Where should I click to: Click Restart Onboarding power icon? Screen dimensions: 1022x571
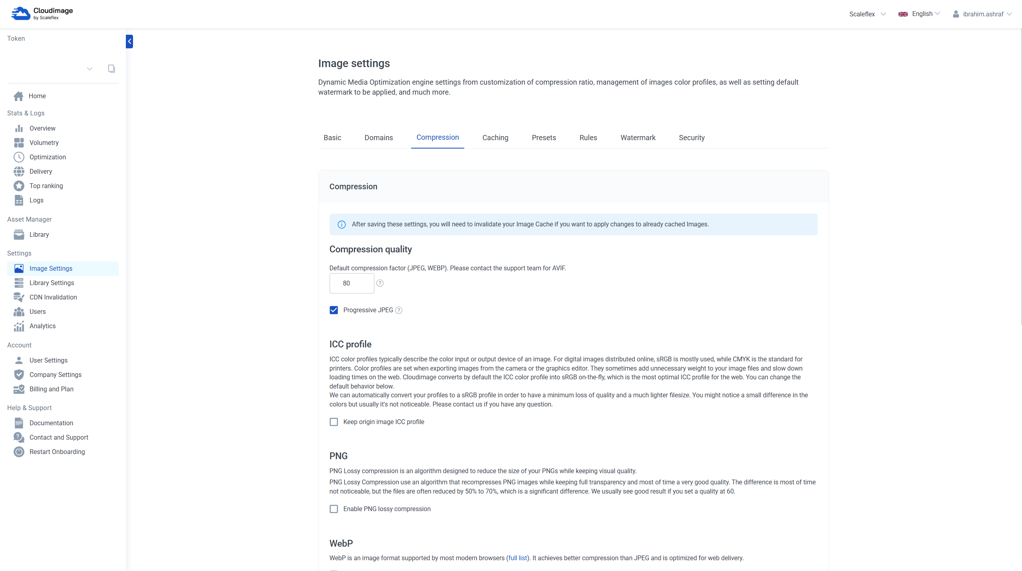pyautogui.click(x=19, y=452)
